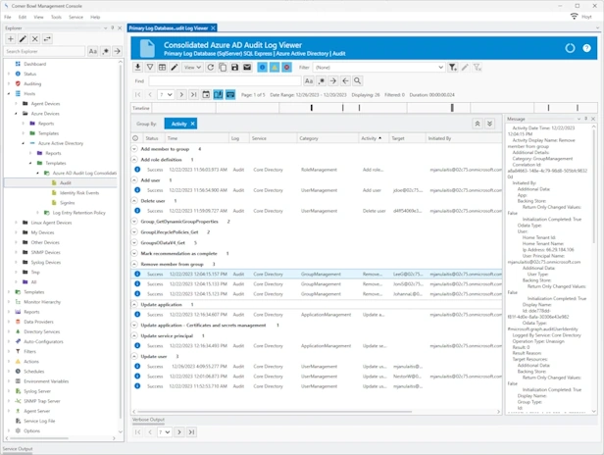Click the Message pane vertical scrollbar
This screenshot has width=604, height=455.
593,187
